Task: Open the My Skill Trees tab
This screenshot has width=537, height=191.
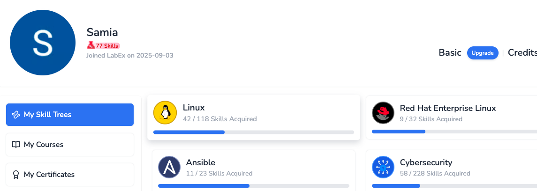Action: [x=70, y=115]
